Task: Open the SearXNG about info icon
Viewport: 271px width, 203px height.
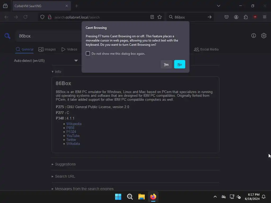Action: pos(254,36)
